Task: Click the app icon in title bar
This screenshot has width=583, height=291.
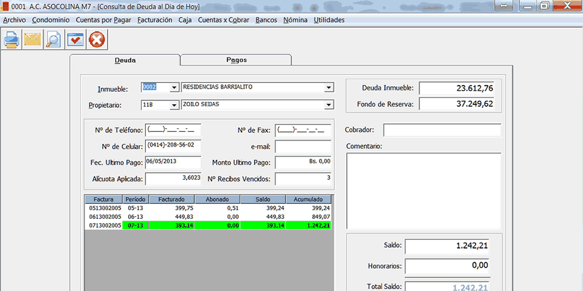Action: [x=5, y=6]
